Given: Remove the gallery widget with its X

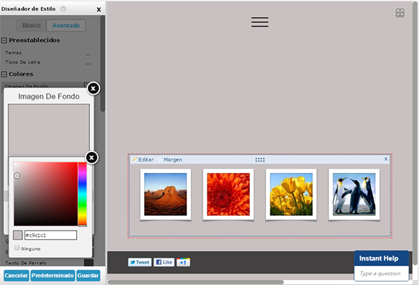Looking at the screenshot, I should (x=385, y=159).
